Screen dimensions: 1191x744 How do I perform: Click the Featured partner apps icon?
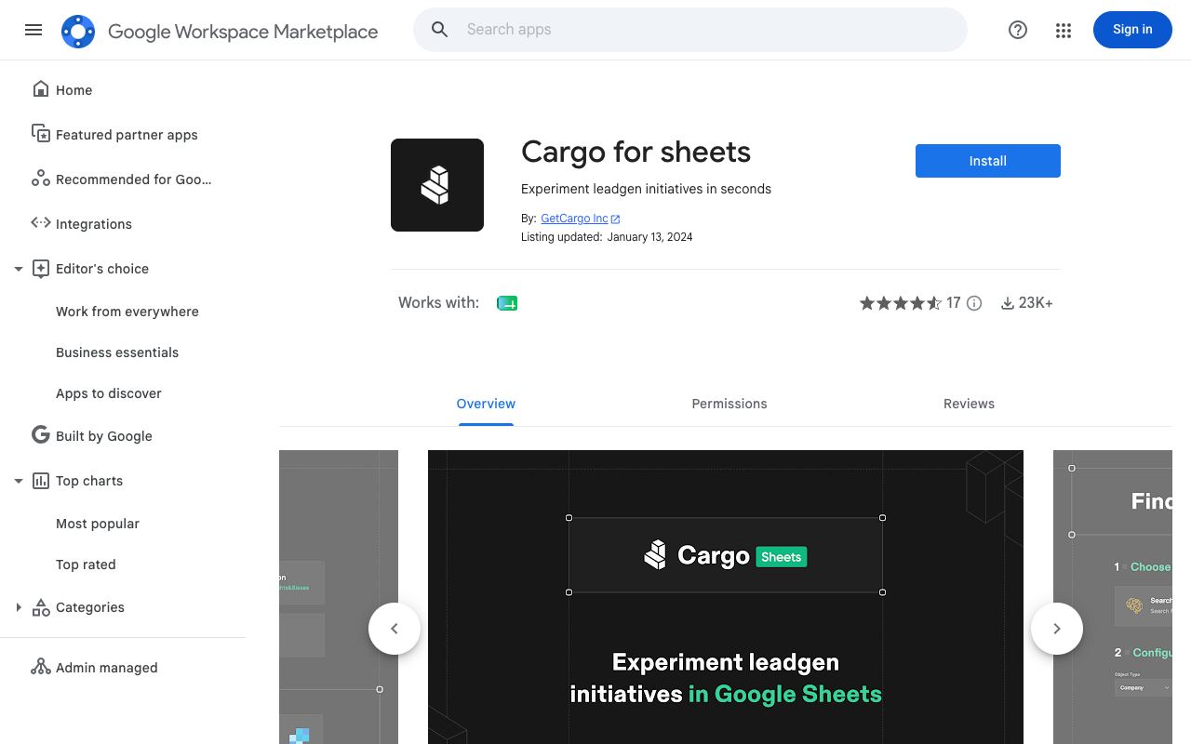41,134
